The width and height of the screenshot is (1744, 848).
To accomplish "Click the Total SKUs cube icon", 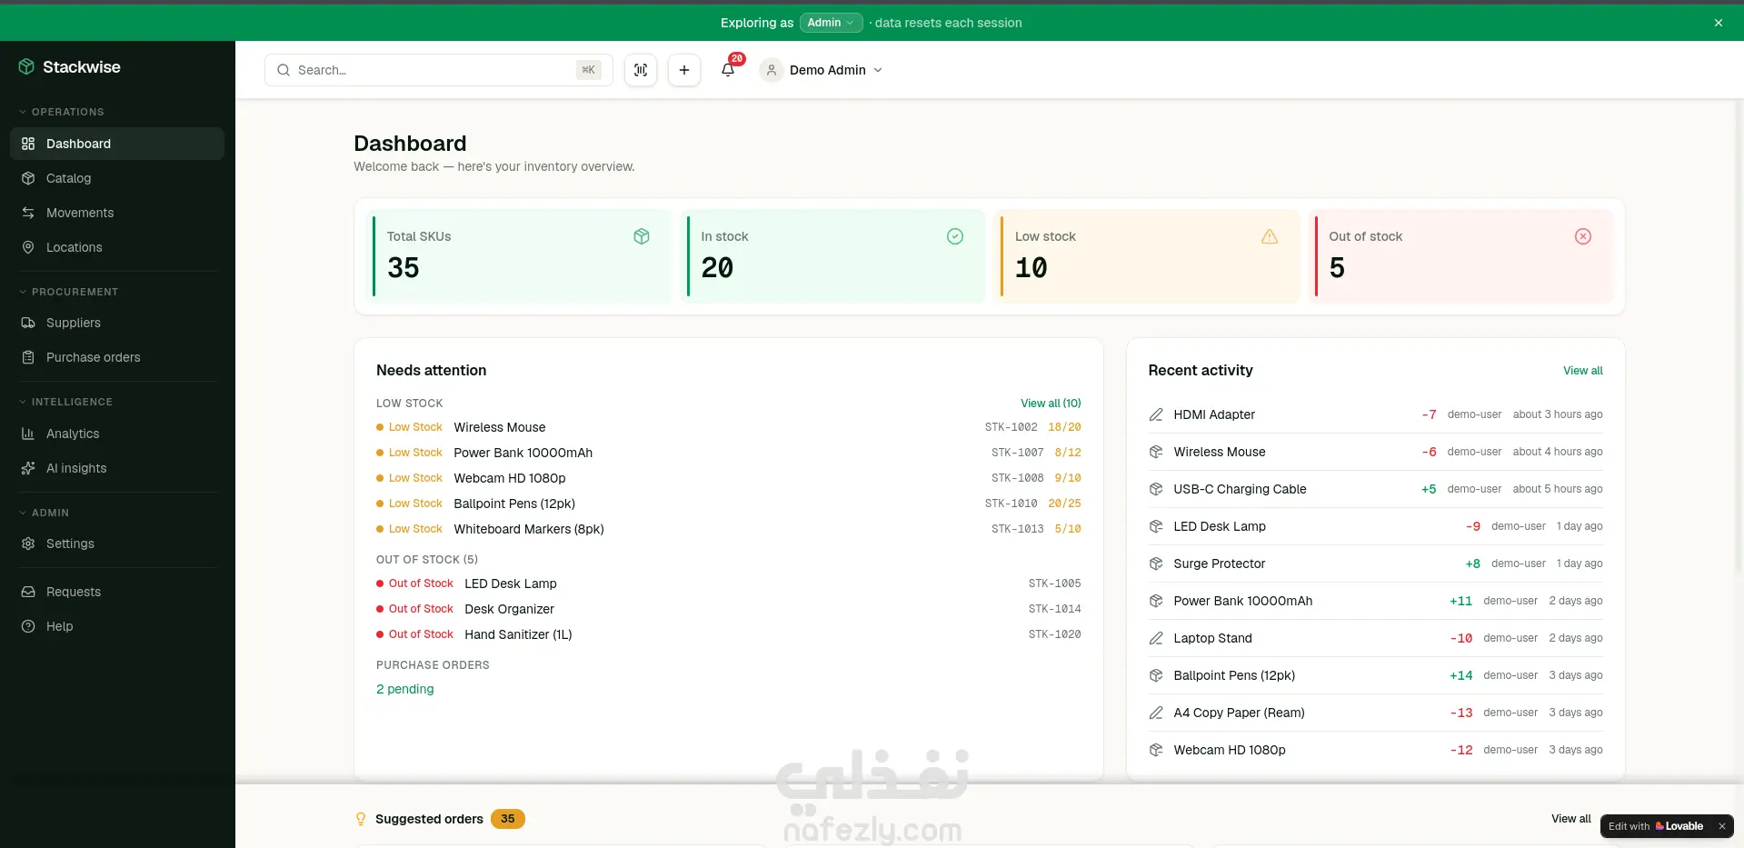I will coord(642,236).
